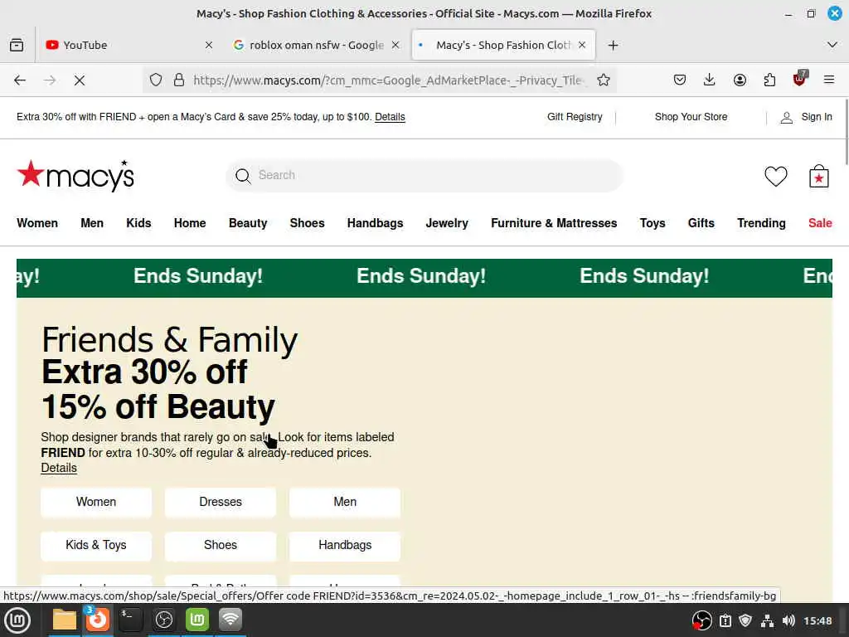Open the Home navigation menu
The width and height of the screenshot is (849, 637).
pyautogui.click(x=190, y=223)
